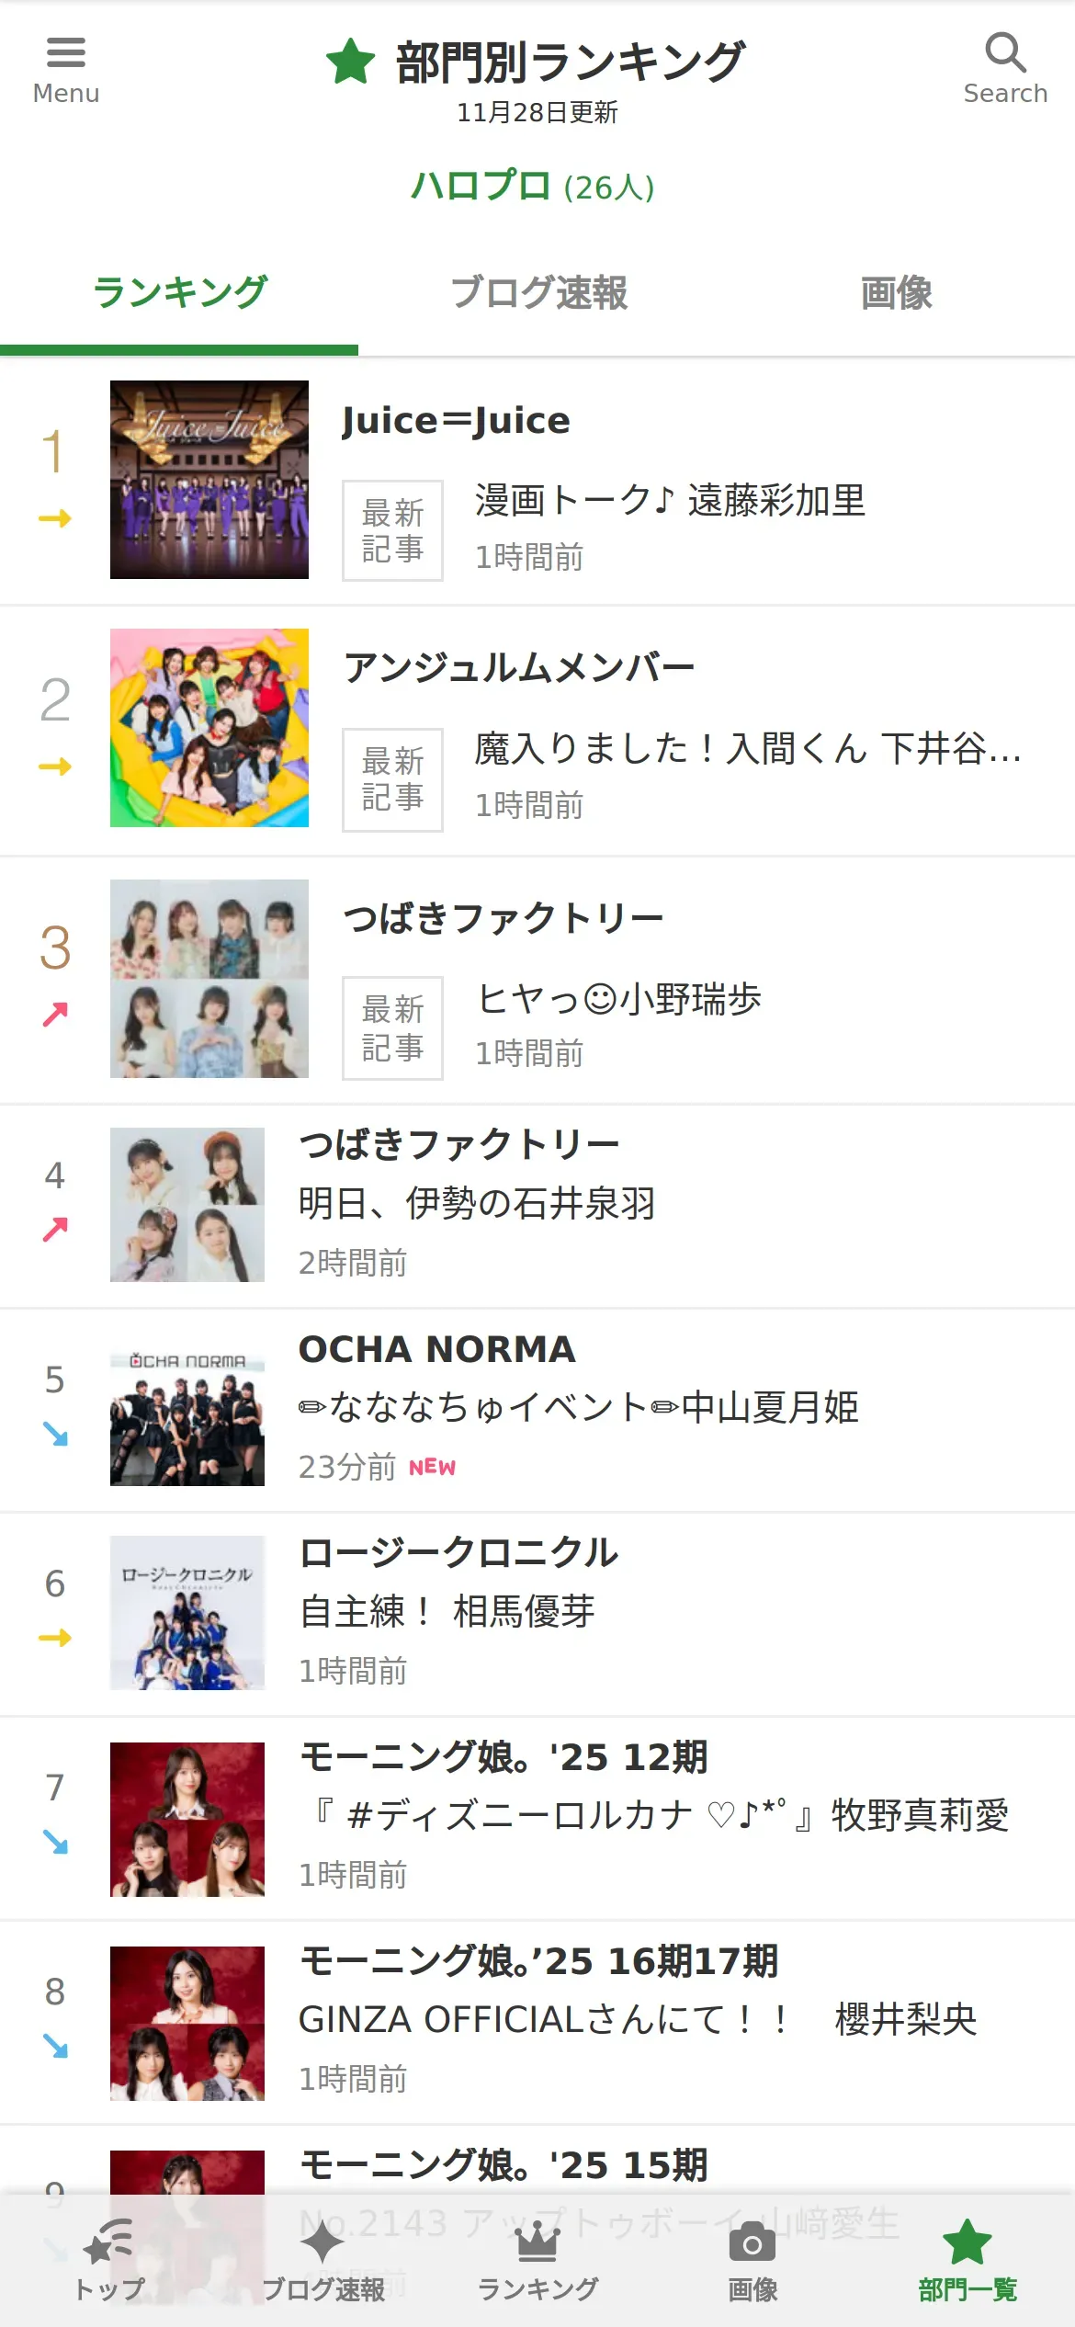Open モーニング娘。'25 12期 thumbnail

[x=187, y=1819]
